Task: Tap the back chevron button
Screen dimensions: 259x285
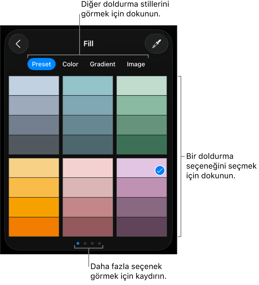Action: 19,44
